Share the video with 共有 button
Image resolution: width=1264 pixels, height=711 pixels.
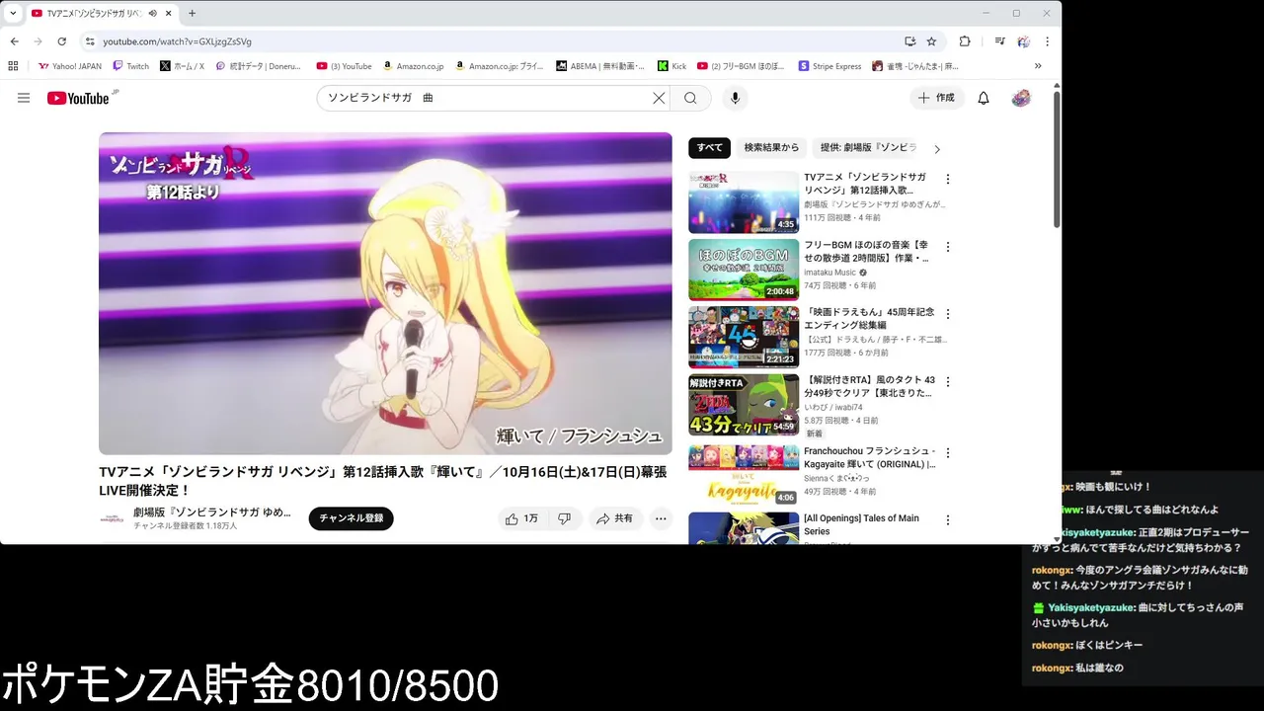click(614, 518)
